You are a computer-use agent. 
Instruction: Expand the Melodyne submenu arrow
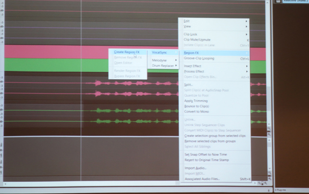pos(176,60)
